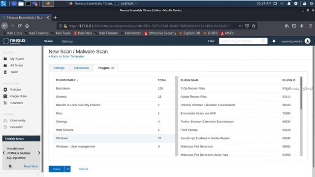Open Scans in top navigation
The height and width of the screenshot is (177, 315).
pos(48,41)
